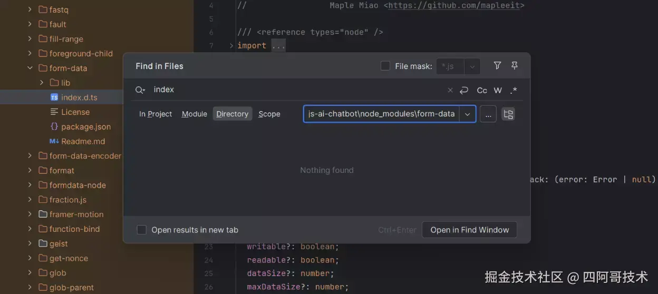Open the github.com/mapleeit link in editor
This screenshot has height=294, width=658.
point(454,5)
